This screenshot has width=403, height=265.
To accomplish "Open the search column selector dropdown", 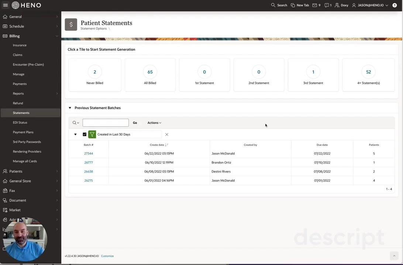I will click(76, 123).
